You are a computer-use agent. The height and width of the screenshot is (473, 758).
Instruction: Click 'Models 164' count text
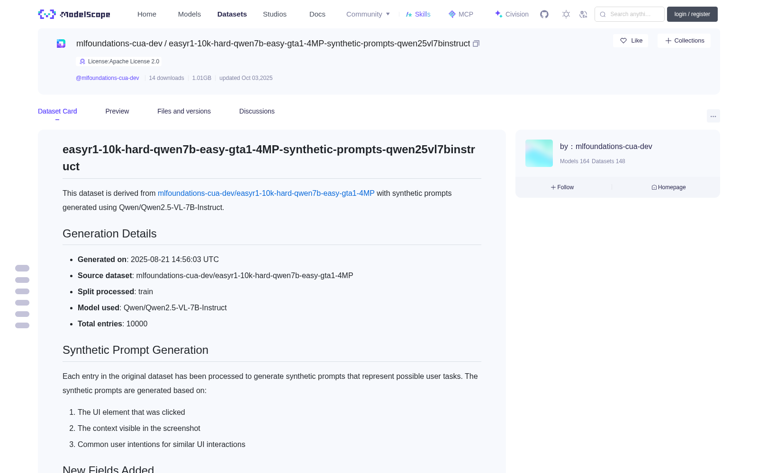(575, 161)
